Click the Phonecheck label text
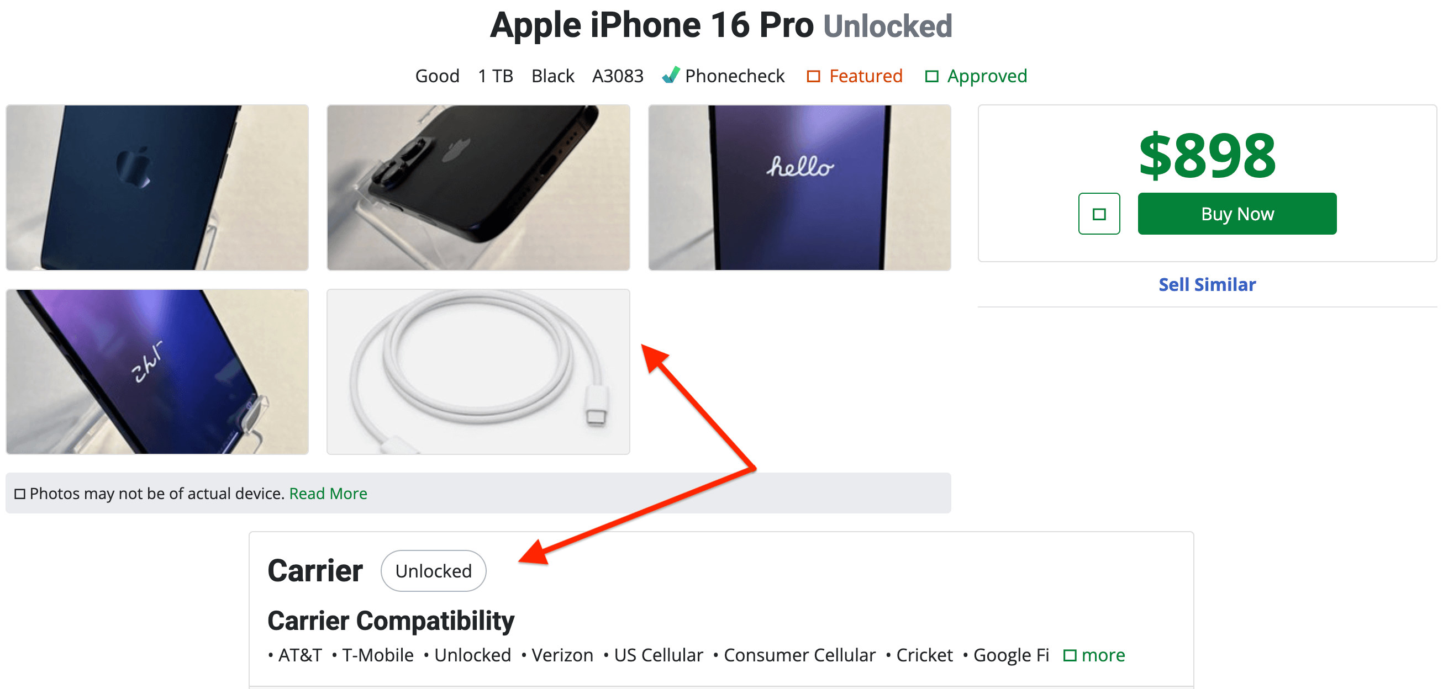Viewport: 1443px width, 689px height. [734, 76]
